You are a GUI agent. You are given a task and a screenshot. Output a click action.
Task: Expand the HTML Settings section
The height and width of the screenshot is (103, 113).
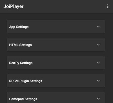click(56, 45)
